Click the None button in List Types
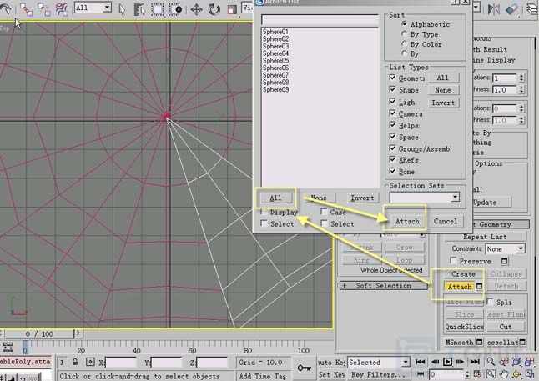 443,90
